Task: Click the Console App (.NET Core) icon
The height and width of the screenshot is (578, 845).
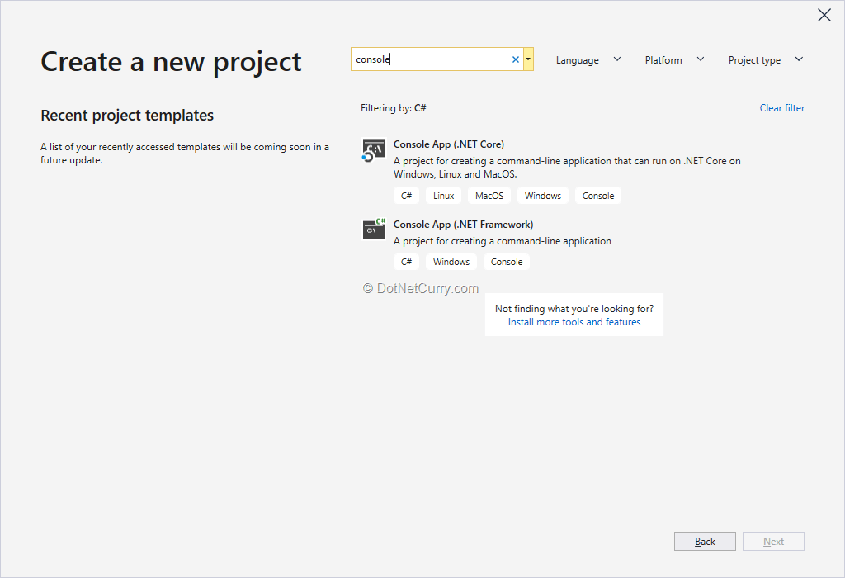Action: (x=374, y=150)
